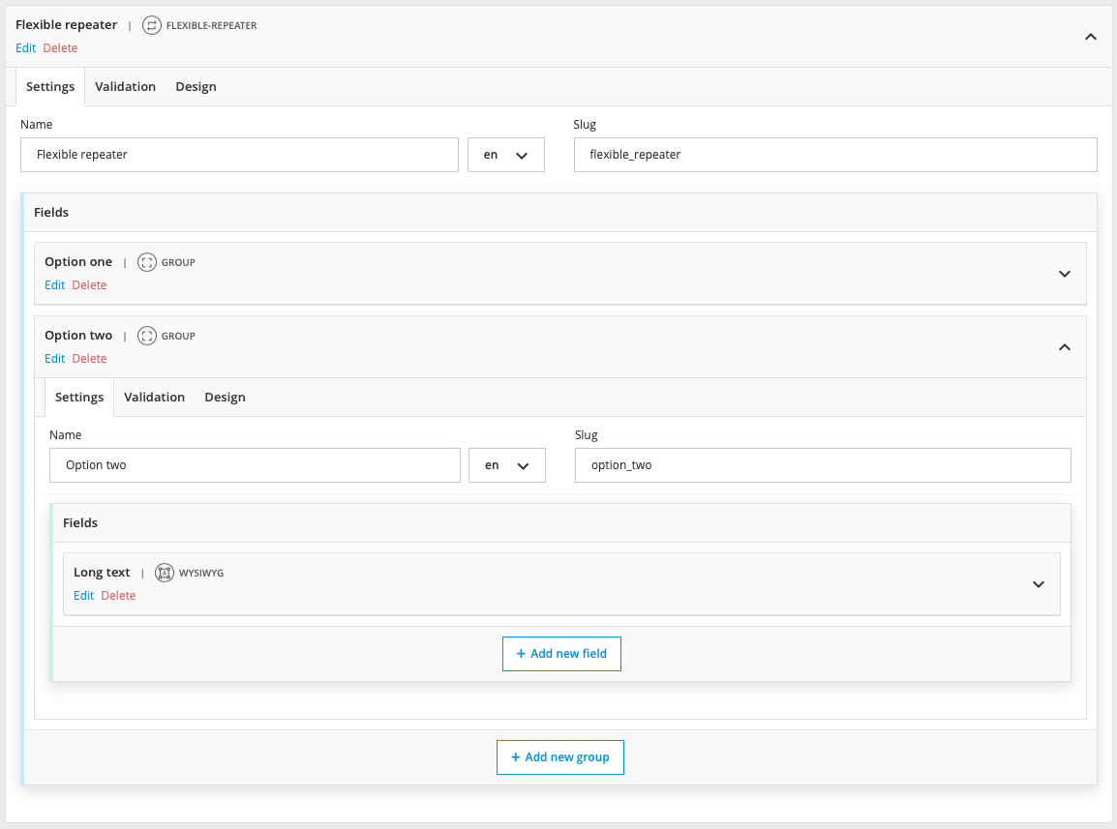Open Option two's Design tab
Screen dimensions: 1117x829
click(x=225, y=398)
